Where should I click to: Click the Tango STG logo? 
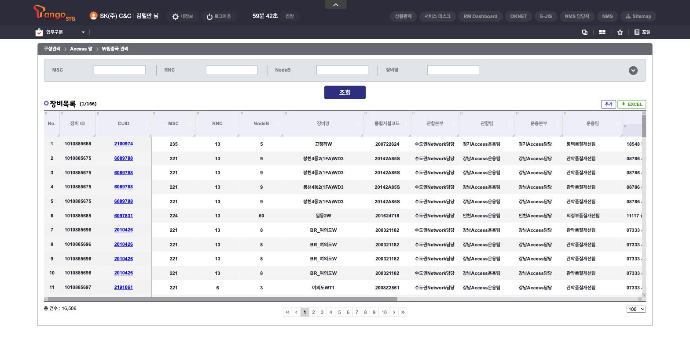click(x=54, y=13)
